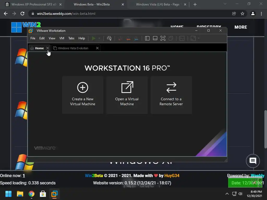Click the Revert to Snapshot icon
Image resolution: width=267 pixels, height=200 pixels.
128,39
